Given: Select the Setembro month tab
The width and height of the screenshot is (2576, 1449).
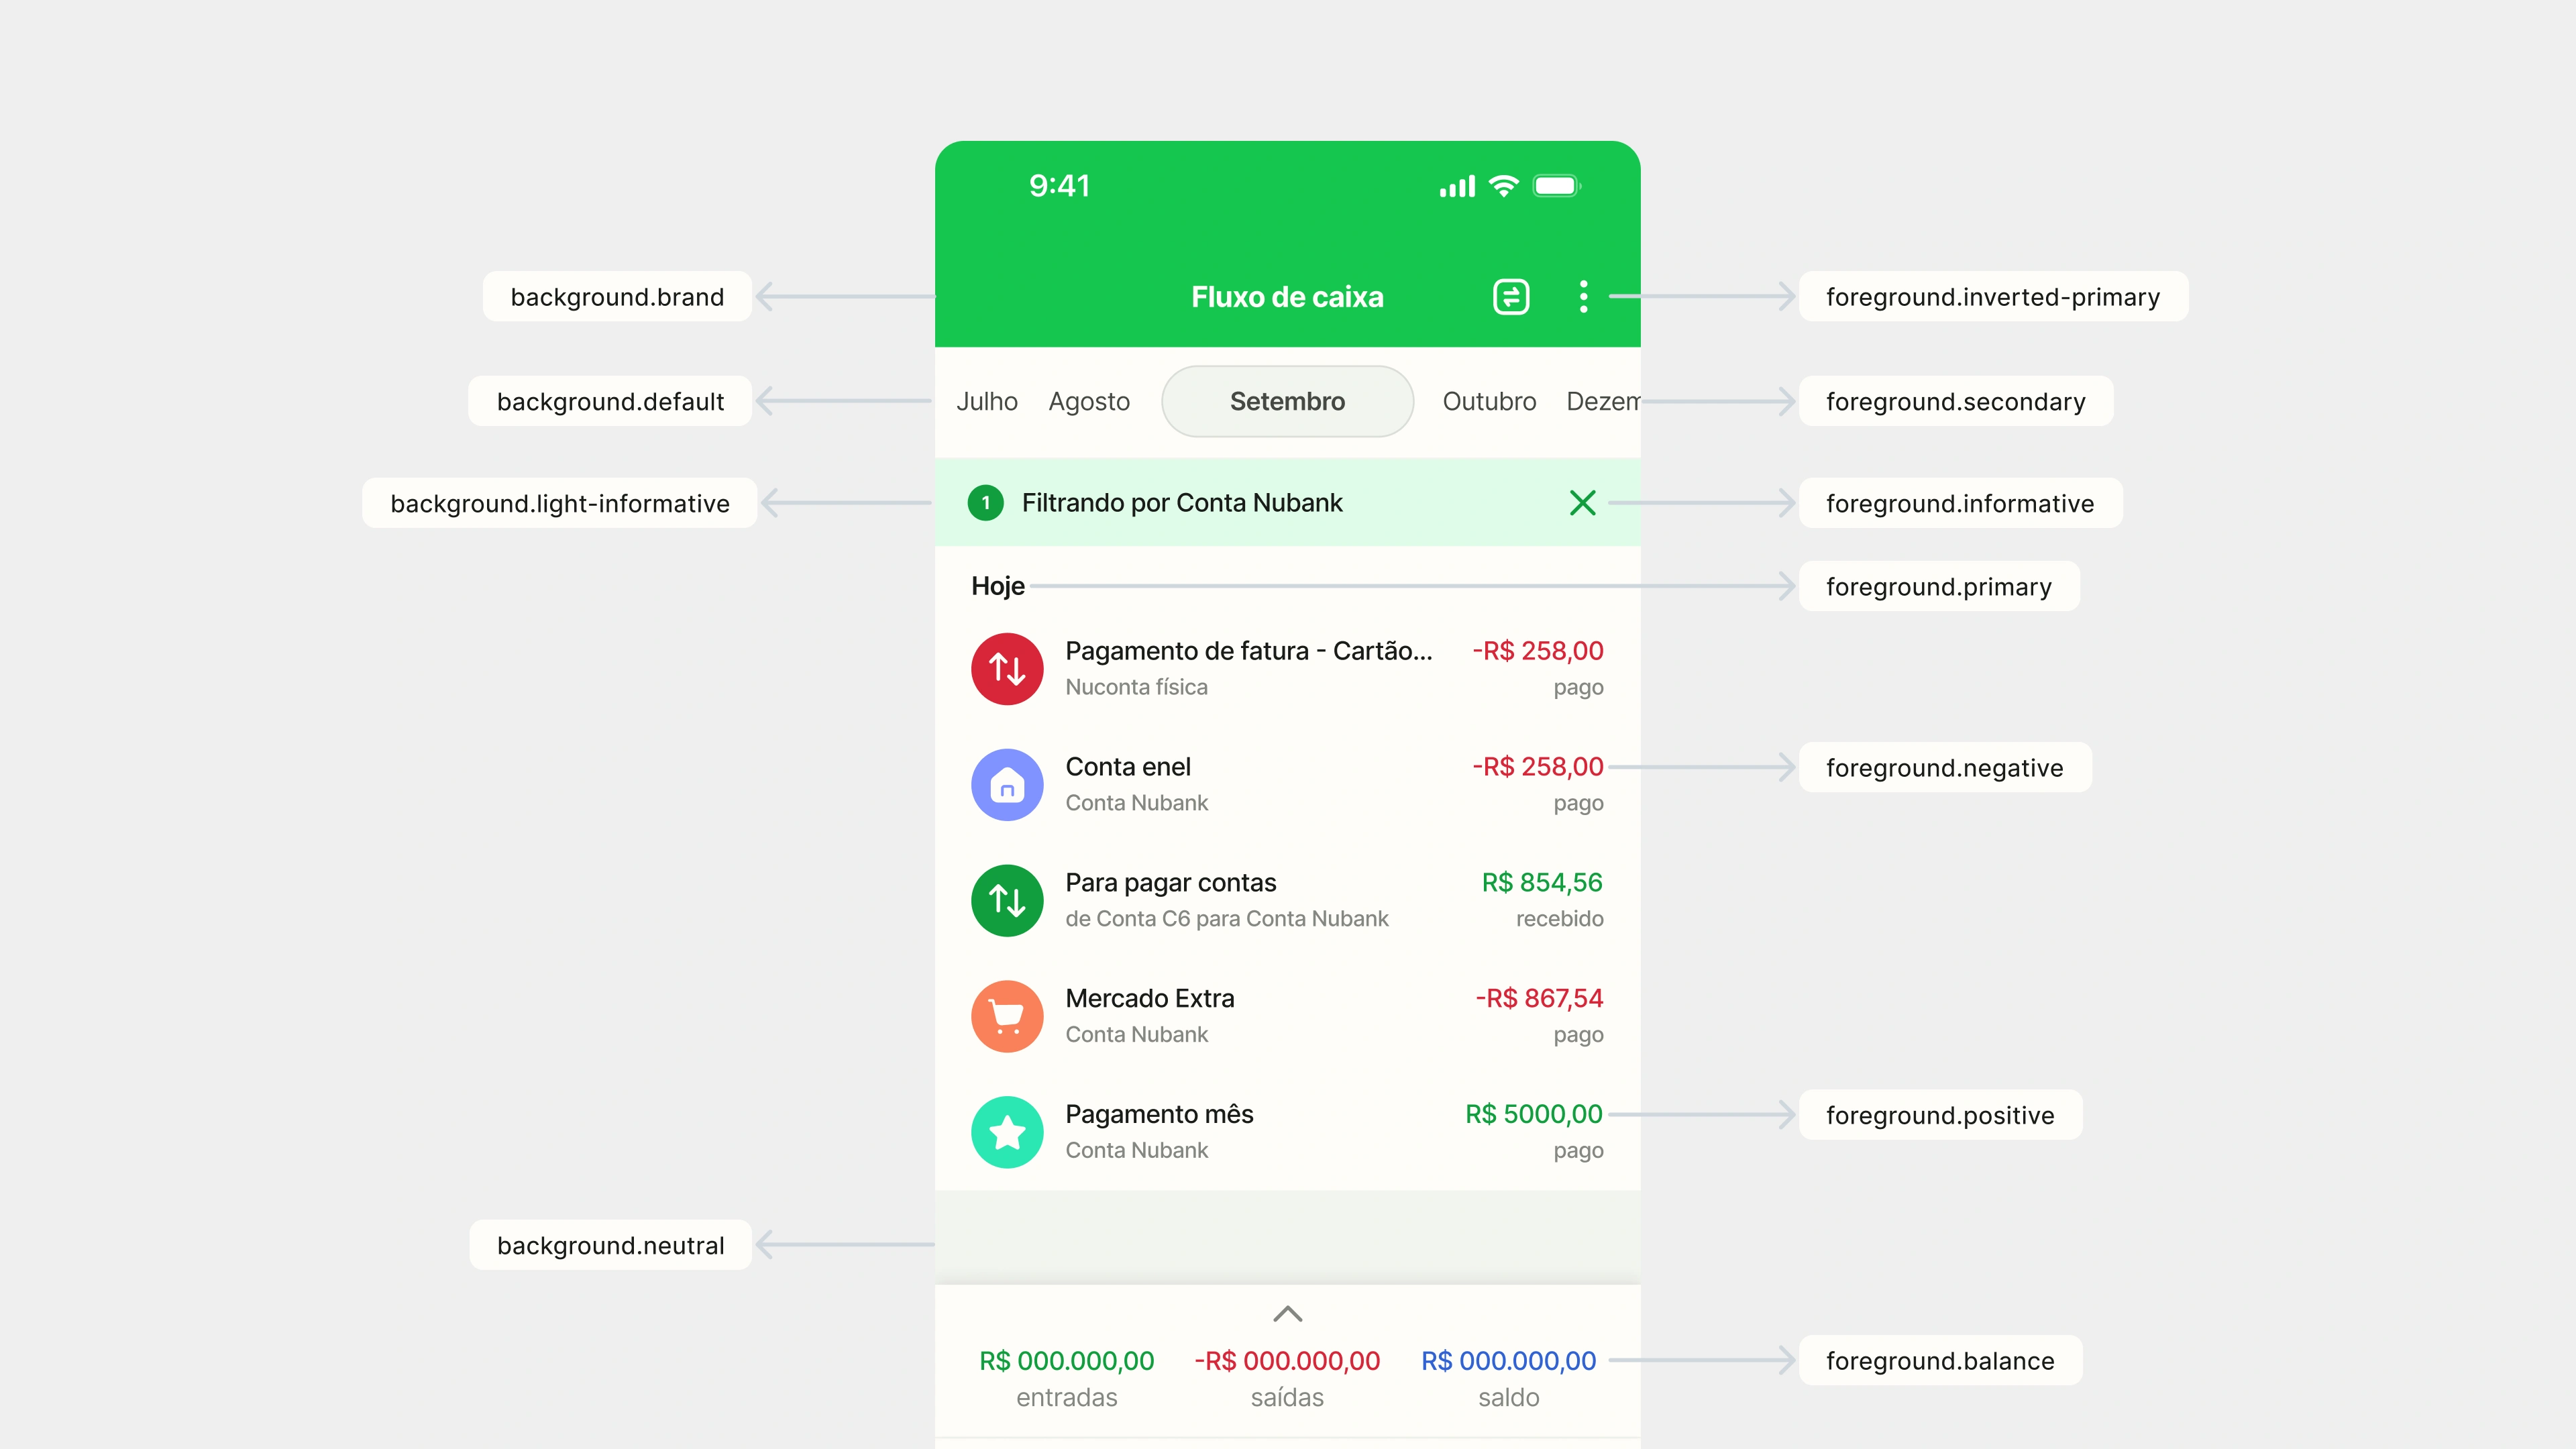Looking at the screenshot, I should (1287, 402).
